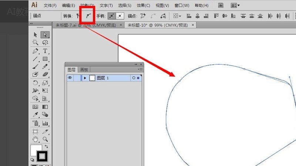Select the Blend tool
296x166 pixels.
[45, 115]
